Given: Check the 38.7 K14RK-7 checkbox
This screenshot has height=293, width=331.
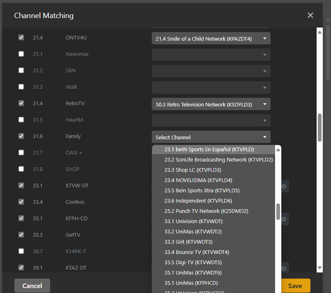Looking at the screenshot, I should [21, 251].
